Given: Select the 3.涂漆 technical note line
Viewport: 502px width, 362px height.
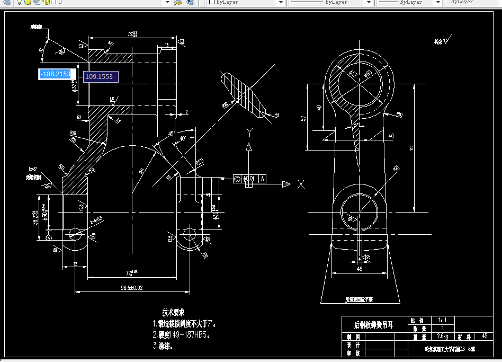Looking at the screenshot, I should (x=163, y=346).
